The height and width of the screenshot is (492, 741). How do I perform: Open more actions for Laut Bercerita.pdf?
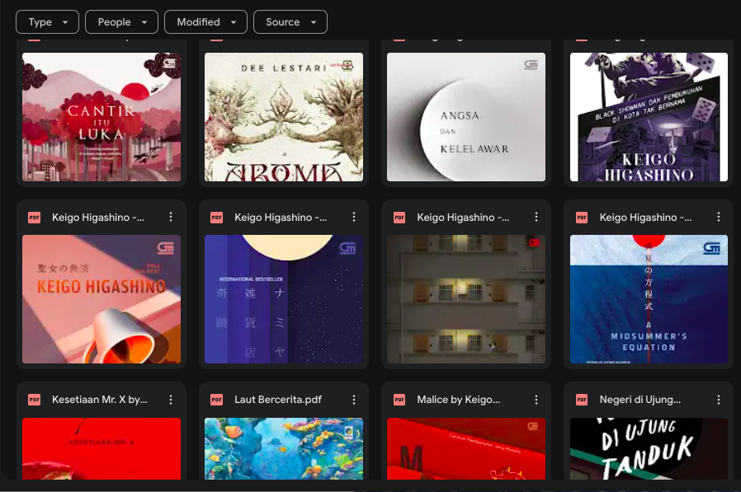pos(353,400)
